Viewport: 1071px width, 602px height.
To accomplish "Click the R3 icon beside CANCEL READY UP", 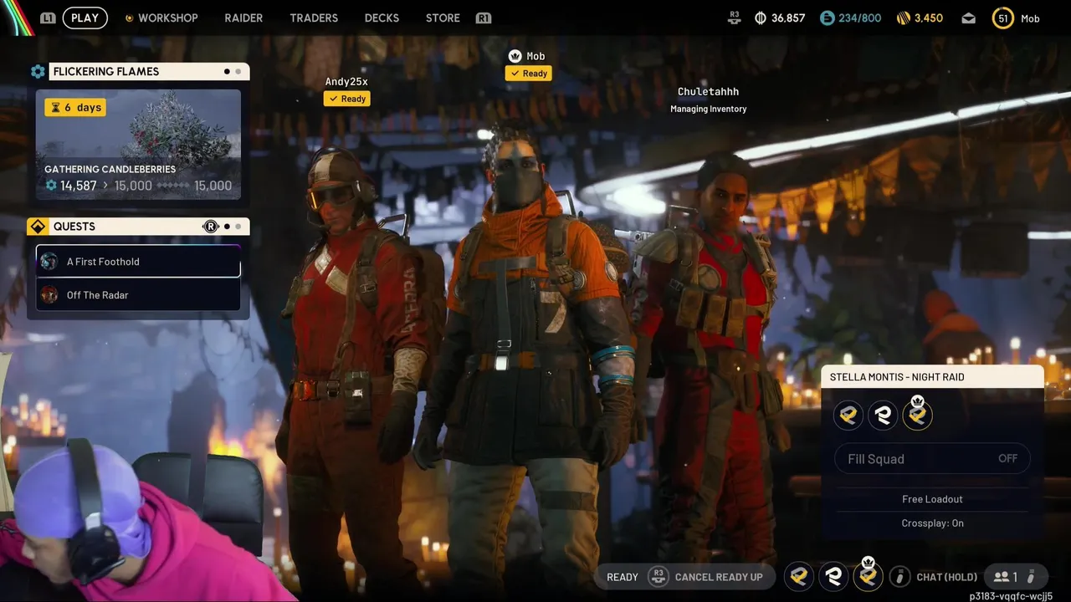I will 658,577.
